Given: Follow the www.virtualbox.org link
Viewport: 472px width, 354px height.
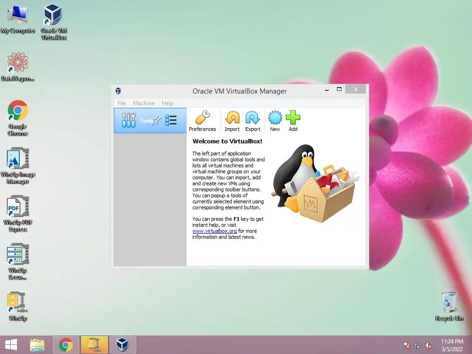Looking at the screenshot, I should 215,231.
